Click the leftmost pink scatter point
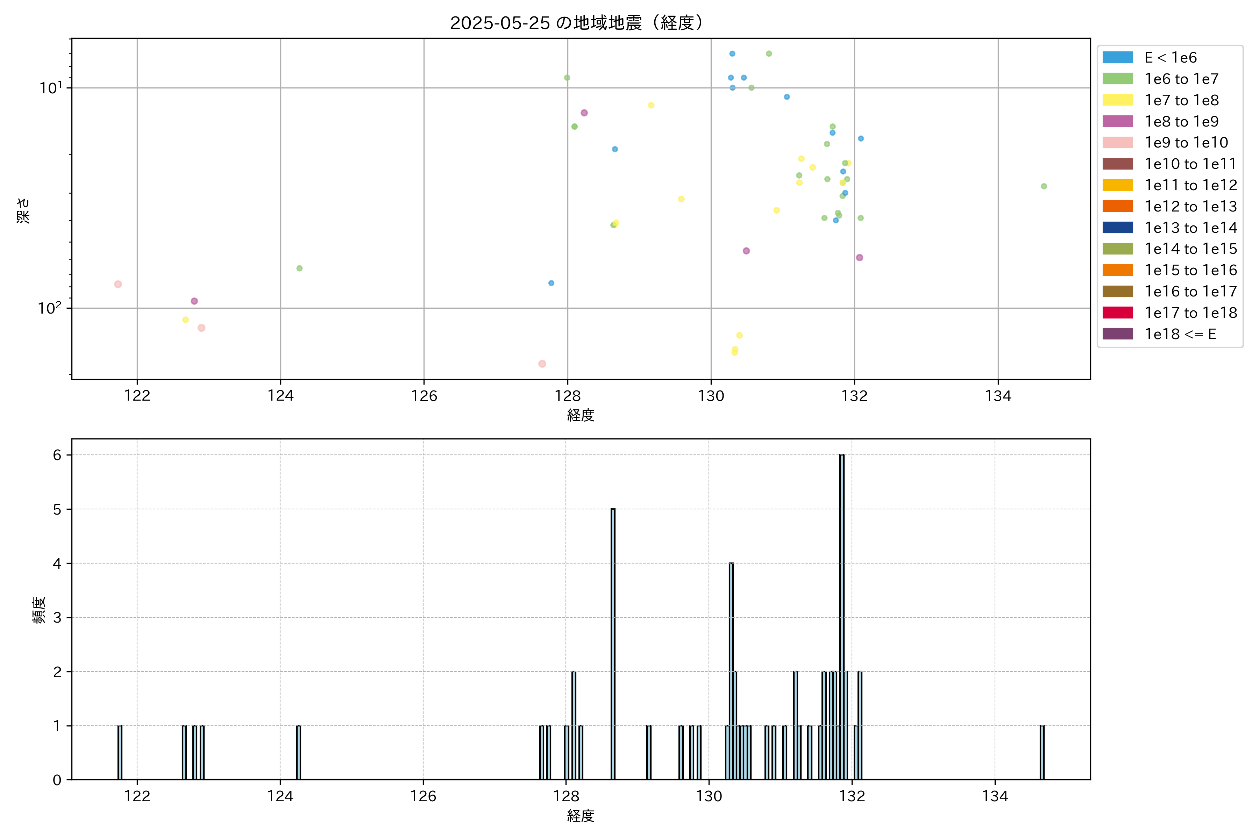Viewport: 1259px width, 839px height. [x=118, y=284]
